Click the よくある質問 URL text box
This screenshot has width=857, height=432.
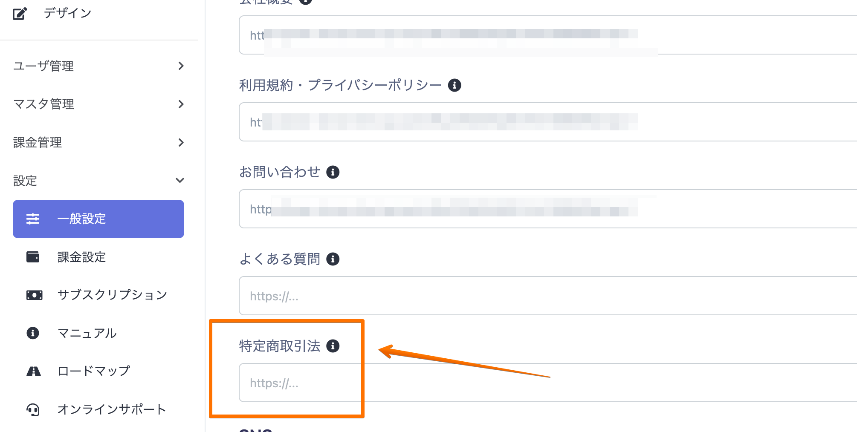click(546, 296)
